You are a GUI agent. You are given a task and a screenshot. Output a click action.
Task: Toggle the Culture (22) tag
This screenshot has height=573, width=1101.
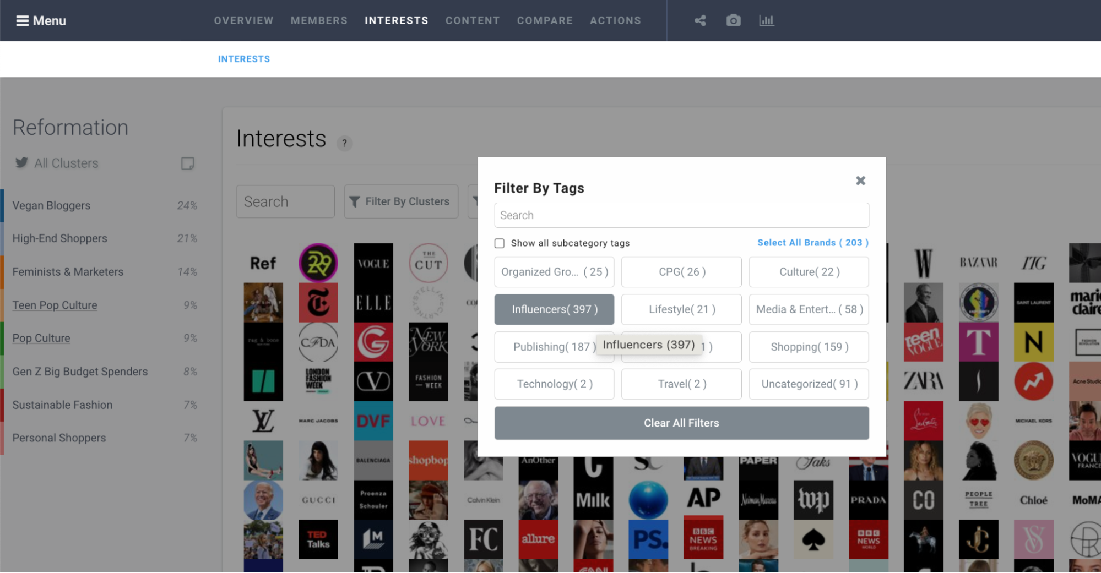[x=809, y=272]
